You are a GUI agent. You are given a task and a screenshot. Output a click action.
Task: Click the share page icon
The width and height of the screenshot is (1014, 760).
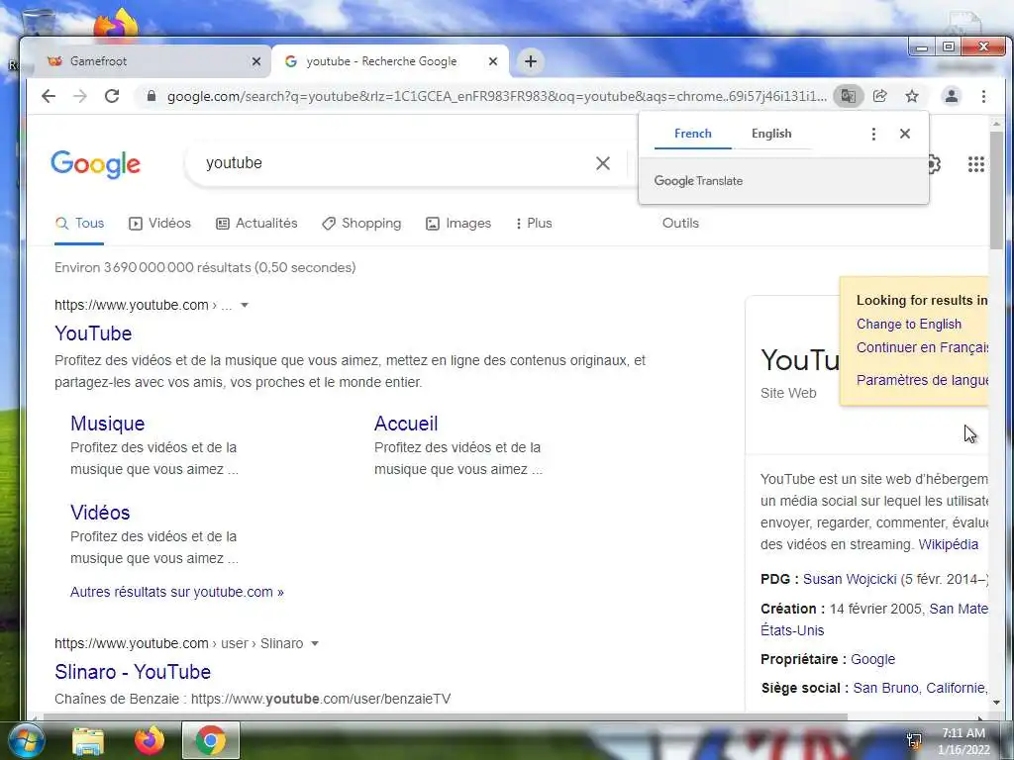point(880,96)
